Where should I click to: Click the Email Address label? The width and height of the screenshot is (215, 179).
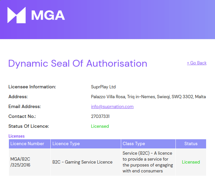click(24, 106)
